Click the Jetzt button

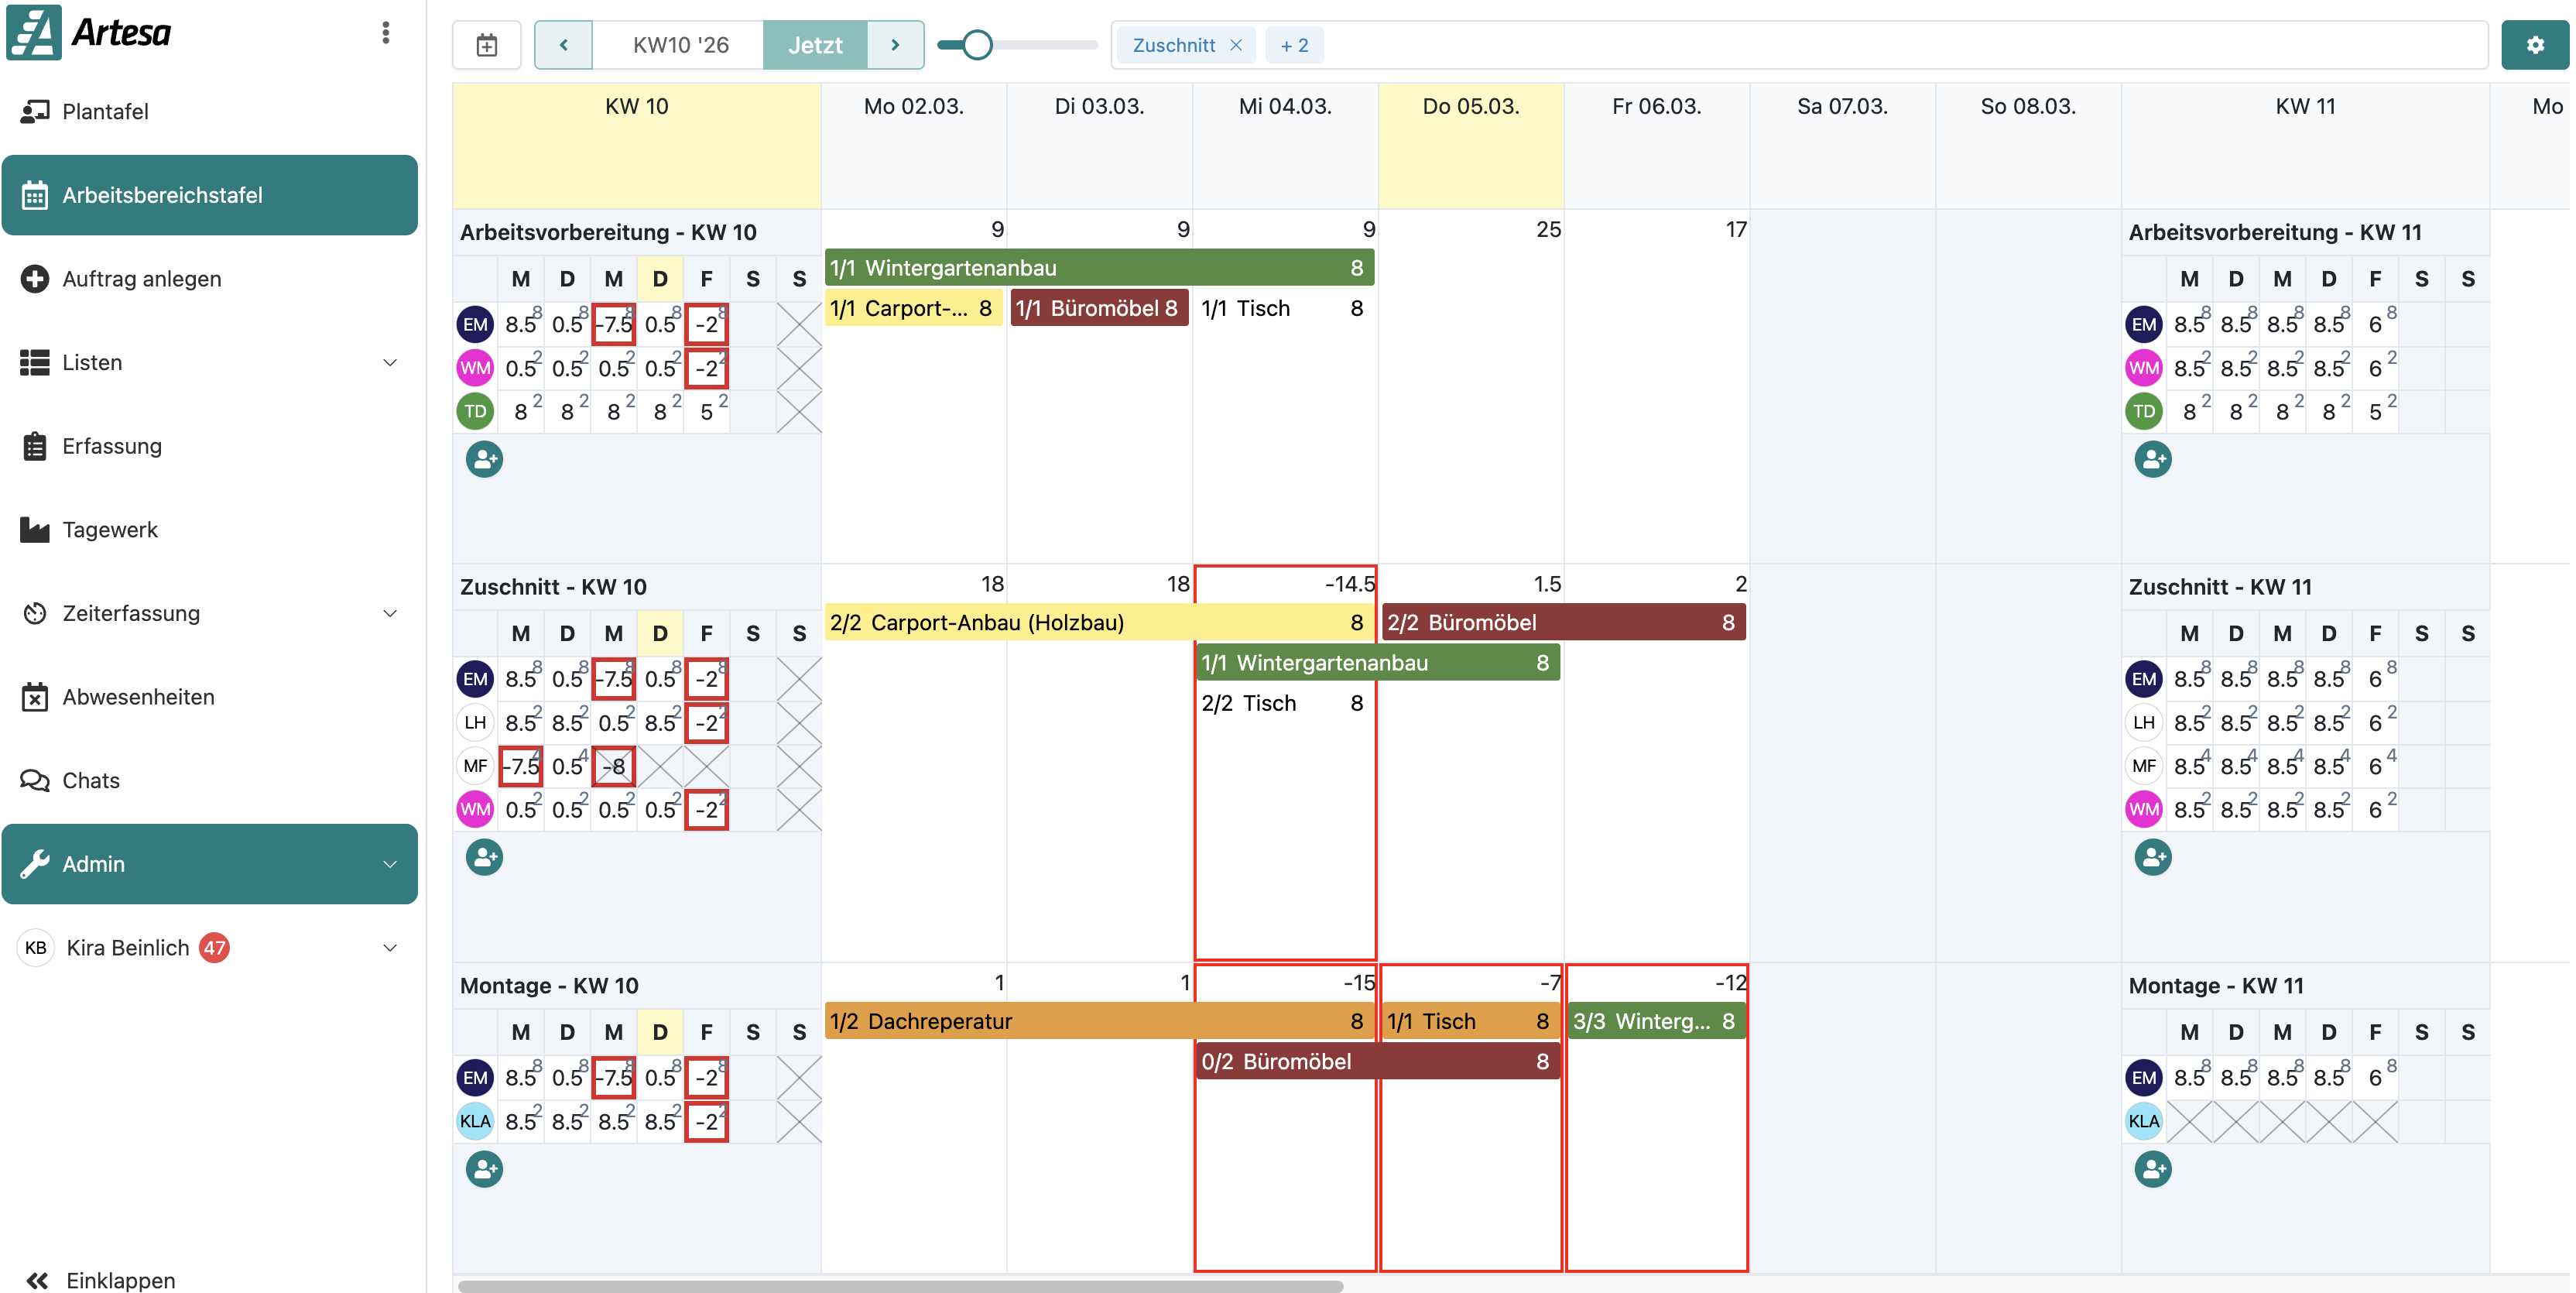(x=815, y=45)
